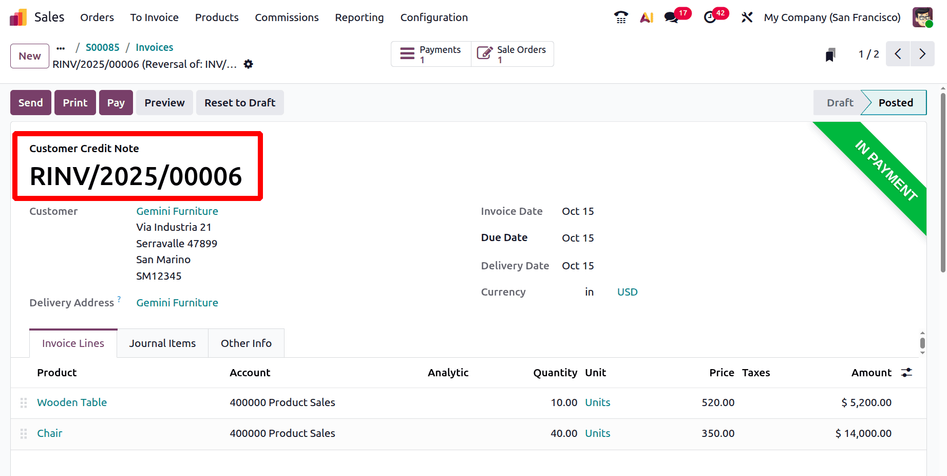Click the bookmark icon near the pager

[x=830, y=53]
